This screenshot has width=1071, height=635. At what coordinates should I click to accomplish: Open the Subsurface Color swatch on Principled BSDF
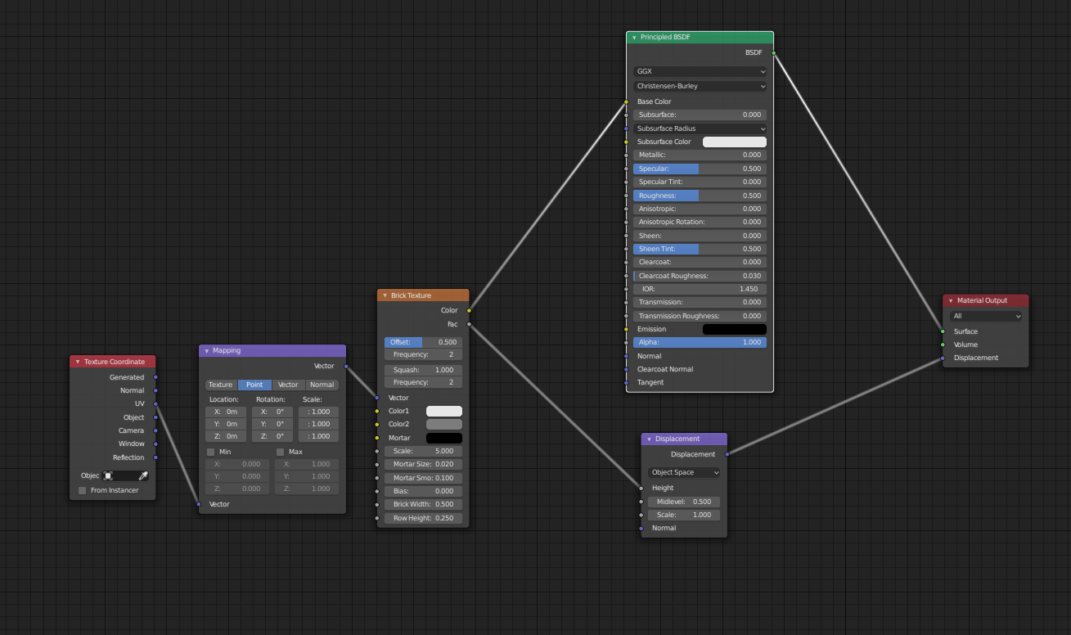[734, 141]
